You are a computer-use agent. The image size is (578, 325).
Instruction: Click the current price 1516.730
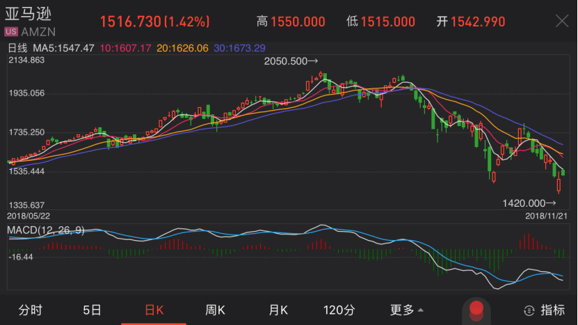click(131, 22)
